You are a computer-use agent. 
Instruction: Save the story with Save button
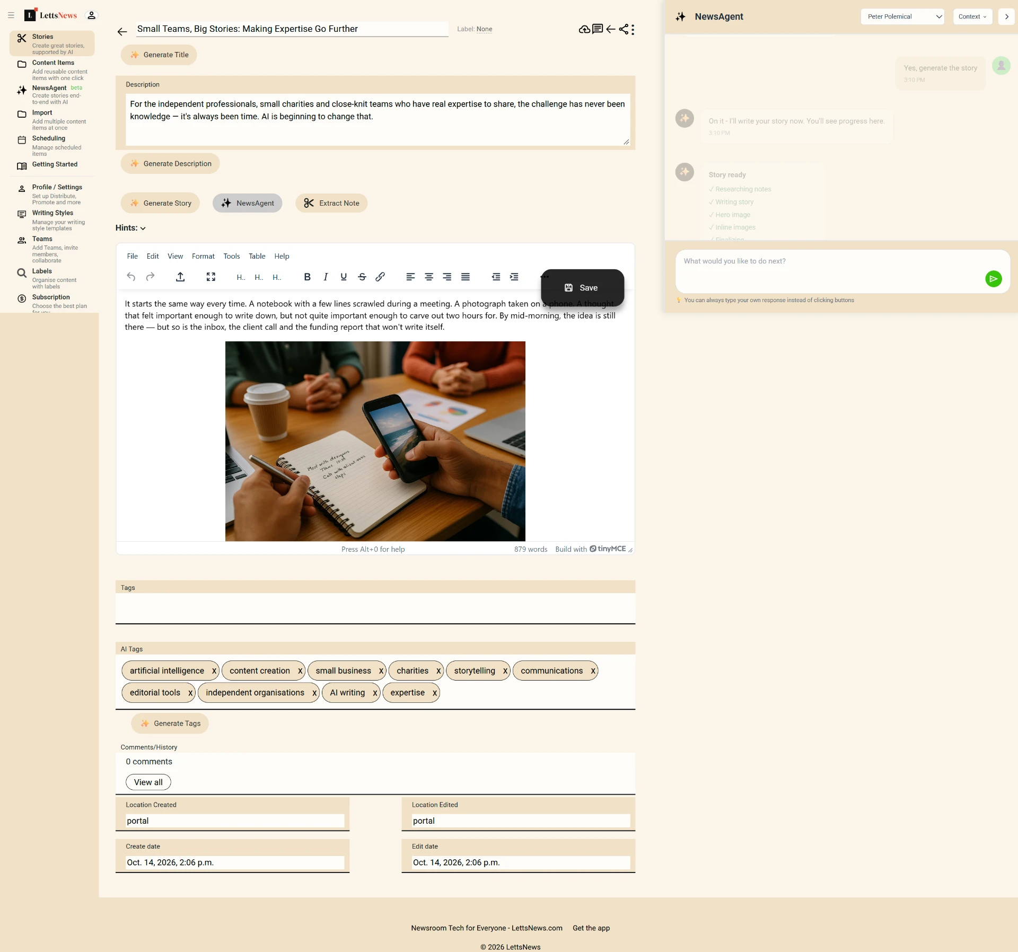point(582,288)
